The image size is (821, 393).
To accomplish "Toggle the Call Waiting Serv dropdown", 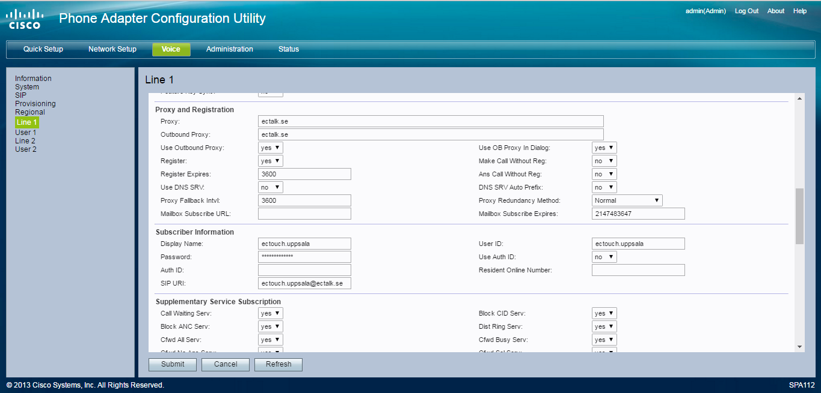I will [x=270, y=313].
